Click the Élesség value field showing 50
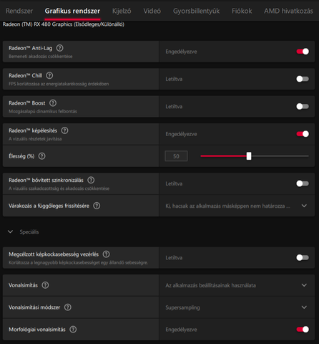The width and height of the screenshot is (319, 344). coord(176,156)
